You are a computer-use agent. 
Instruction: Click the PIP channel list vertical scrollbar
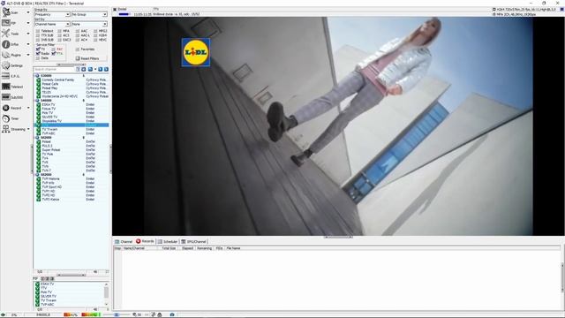coord(106,293)
